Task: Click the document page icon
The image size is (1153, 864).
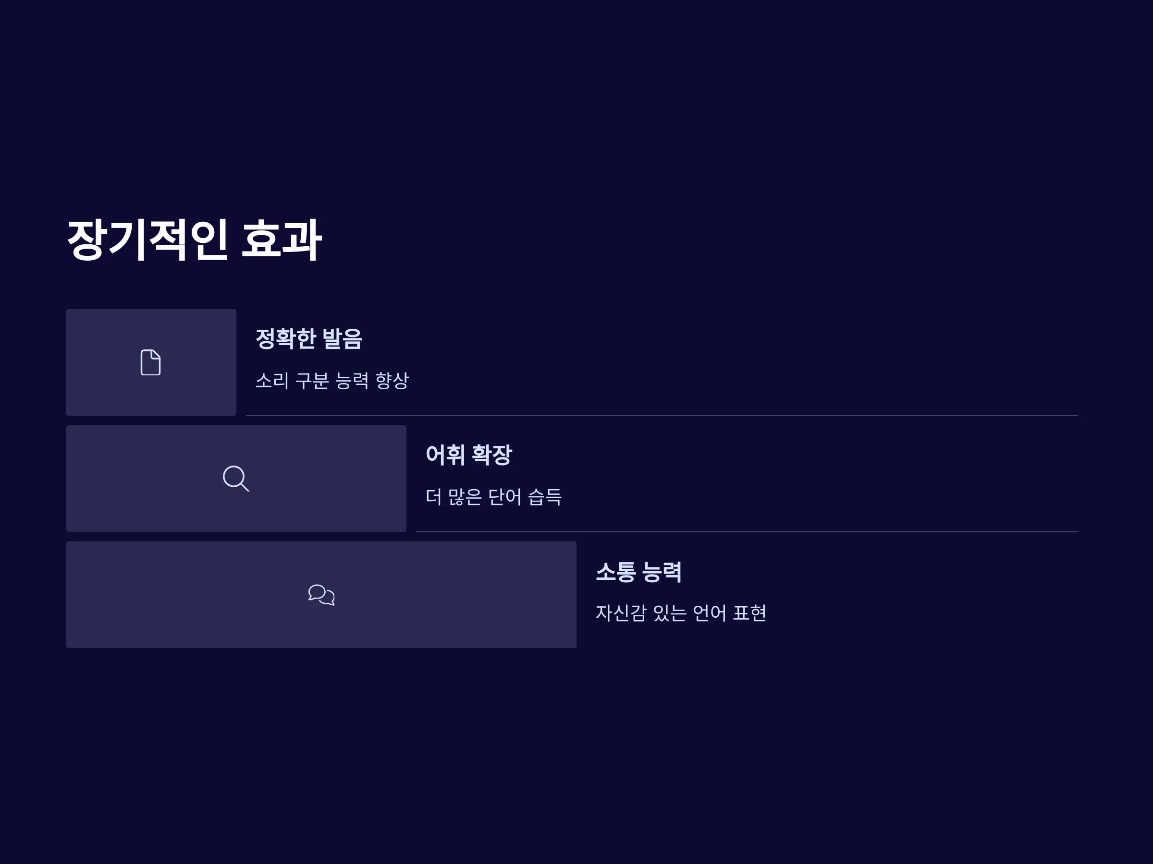Action: point(151,362)
